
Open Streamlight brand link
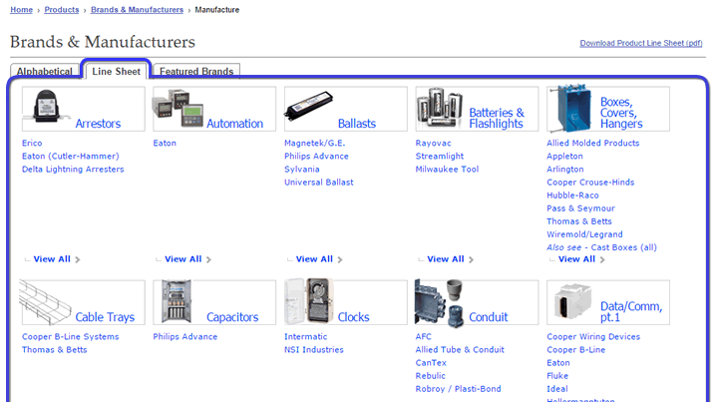tap(440, 157)
